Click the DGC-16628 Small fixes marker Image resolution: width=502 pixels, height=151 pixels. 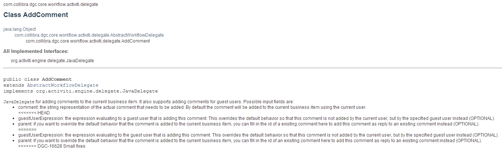(x=52, y=147)
